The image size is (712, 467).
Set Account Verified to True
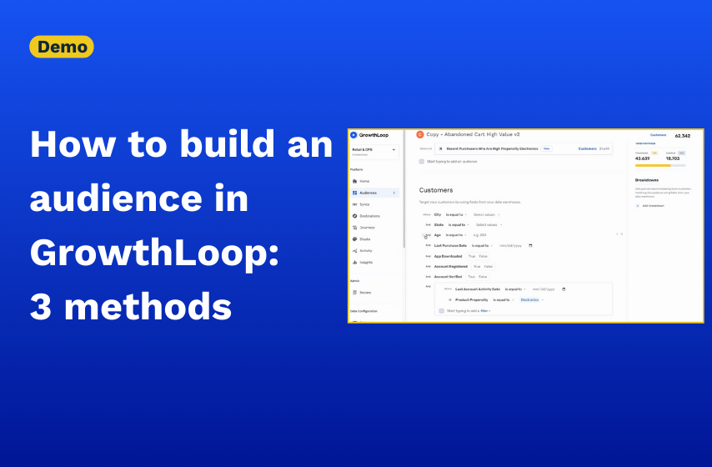click(x=471, y=277)
